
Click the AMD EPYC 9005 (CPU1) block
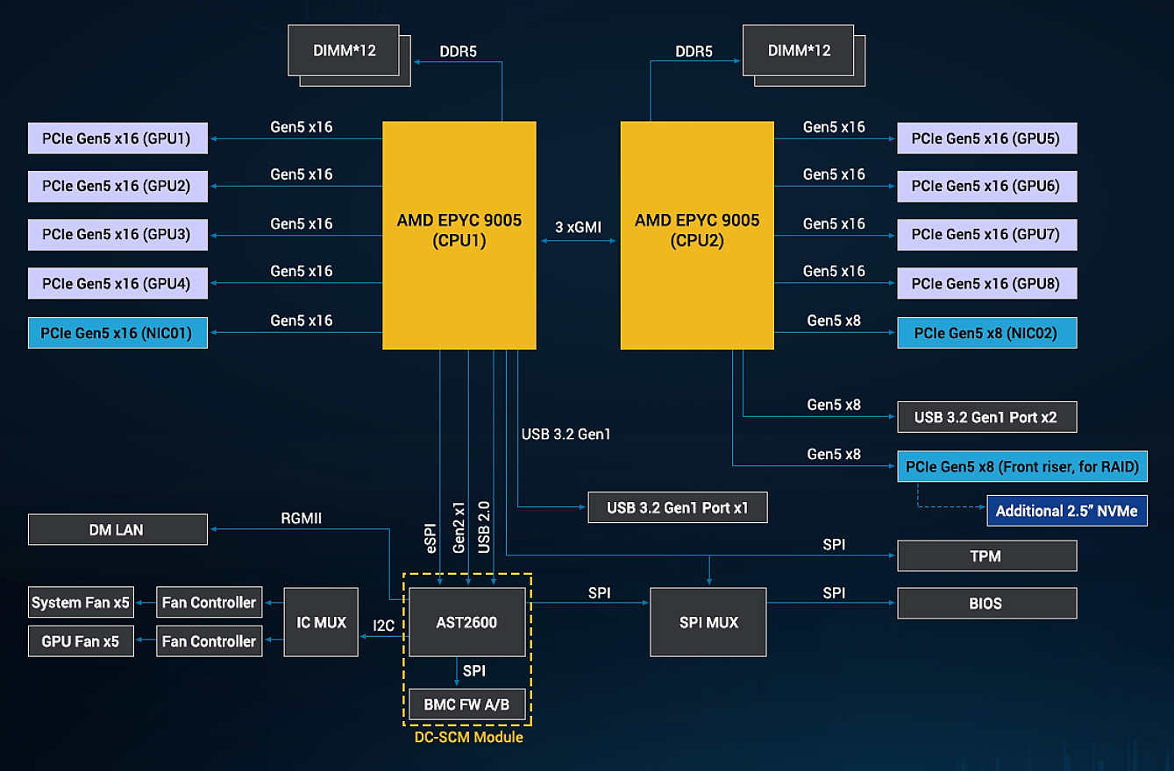pos(459,236)
